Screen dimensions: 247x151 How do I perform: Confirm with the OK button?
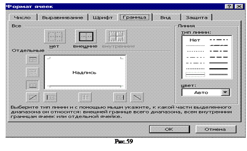(169, 129)
